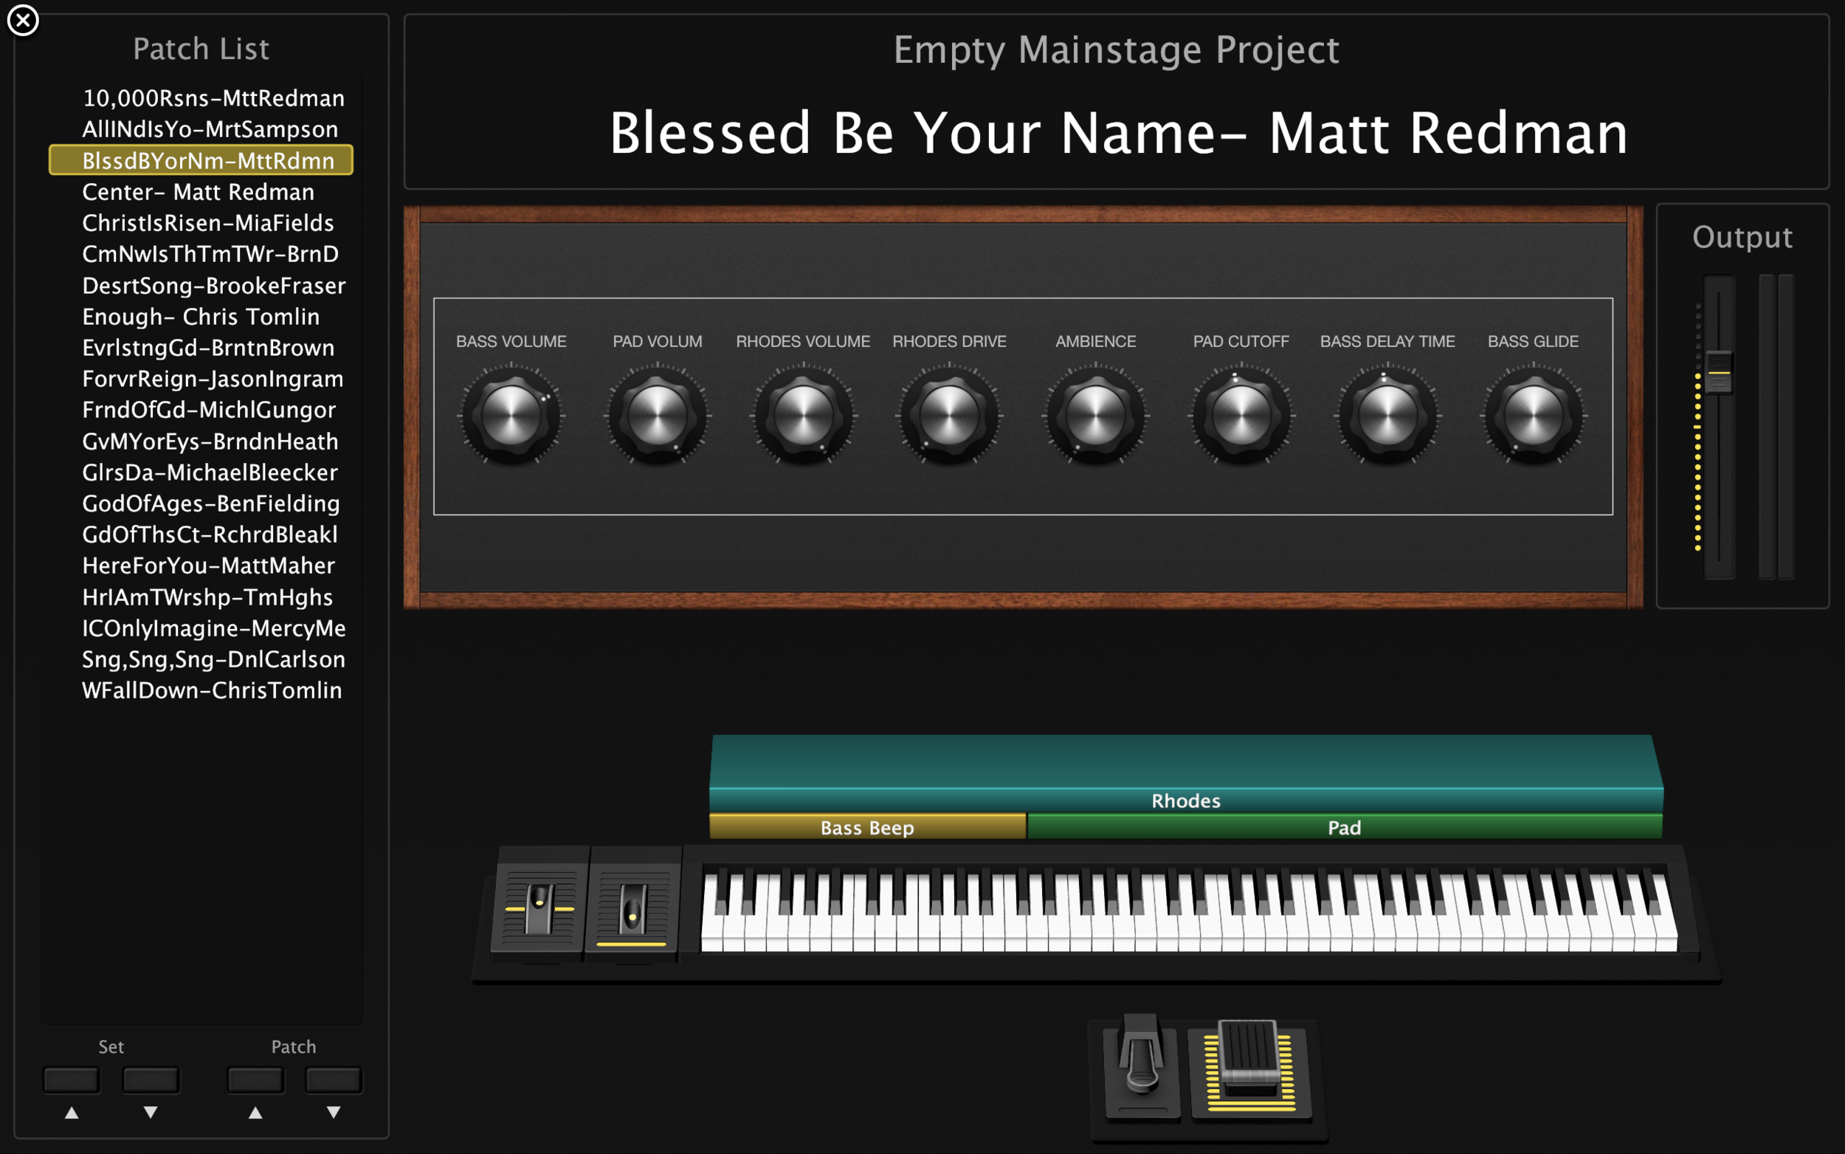Click the pitch bend wheel
Image resolution: width=1845 pixels, height=1154 pixels.
(x=540, y=908)
